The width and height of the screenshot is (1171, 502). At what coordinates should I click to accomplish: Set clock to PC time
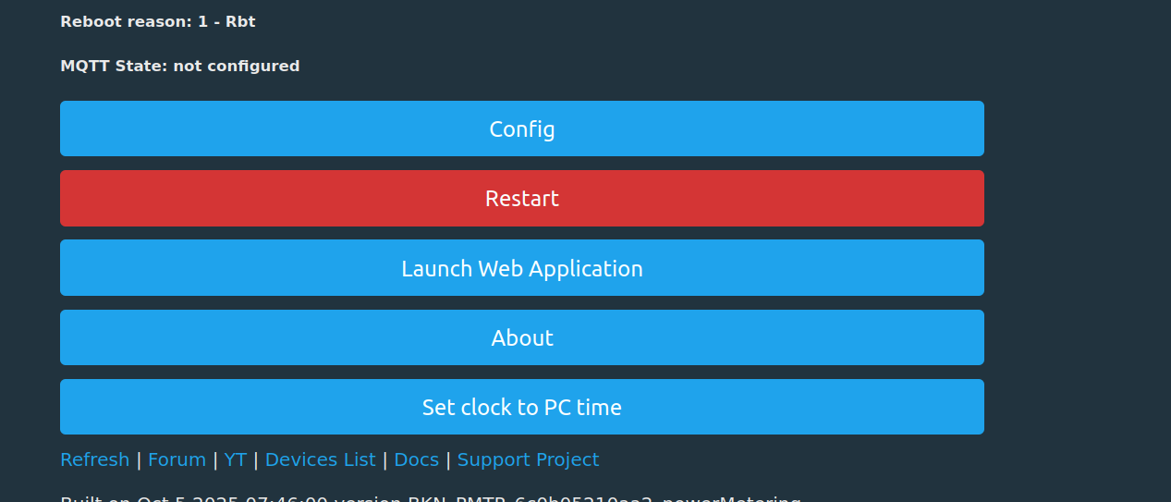click(522, 407)
